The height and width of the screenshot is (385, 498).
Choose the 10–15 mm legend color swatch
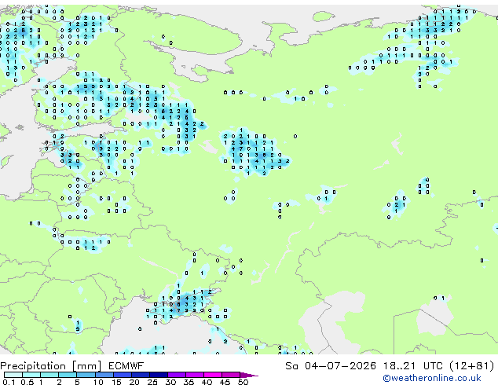pos(104,375)
